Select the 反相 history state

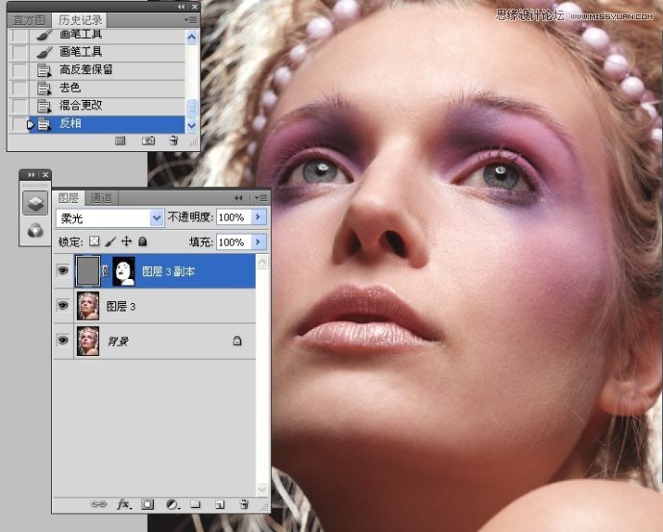pos(107,124)
